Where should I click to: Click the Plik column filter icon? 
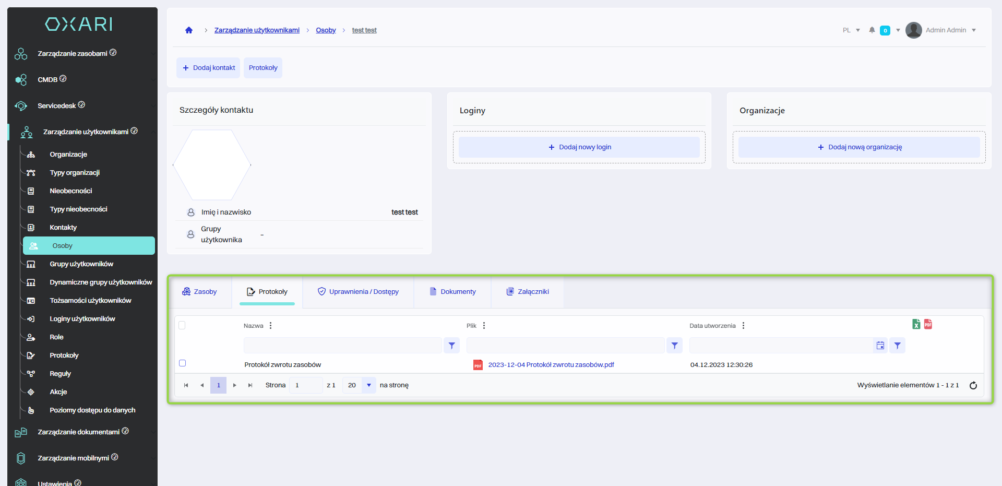pos(674,346)
